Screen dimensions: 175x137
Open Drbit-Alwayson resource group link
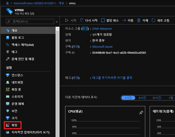[102, 29]
